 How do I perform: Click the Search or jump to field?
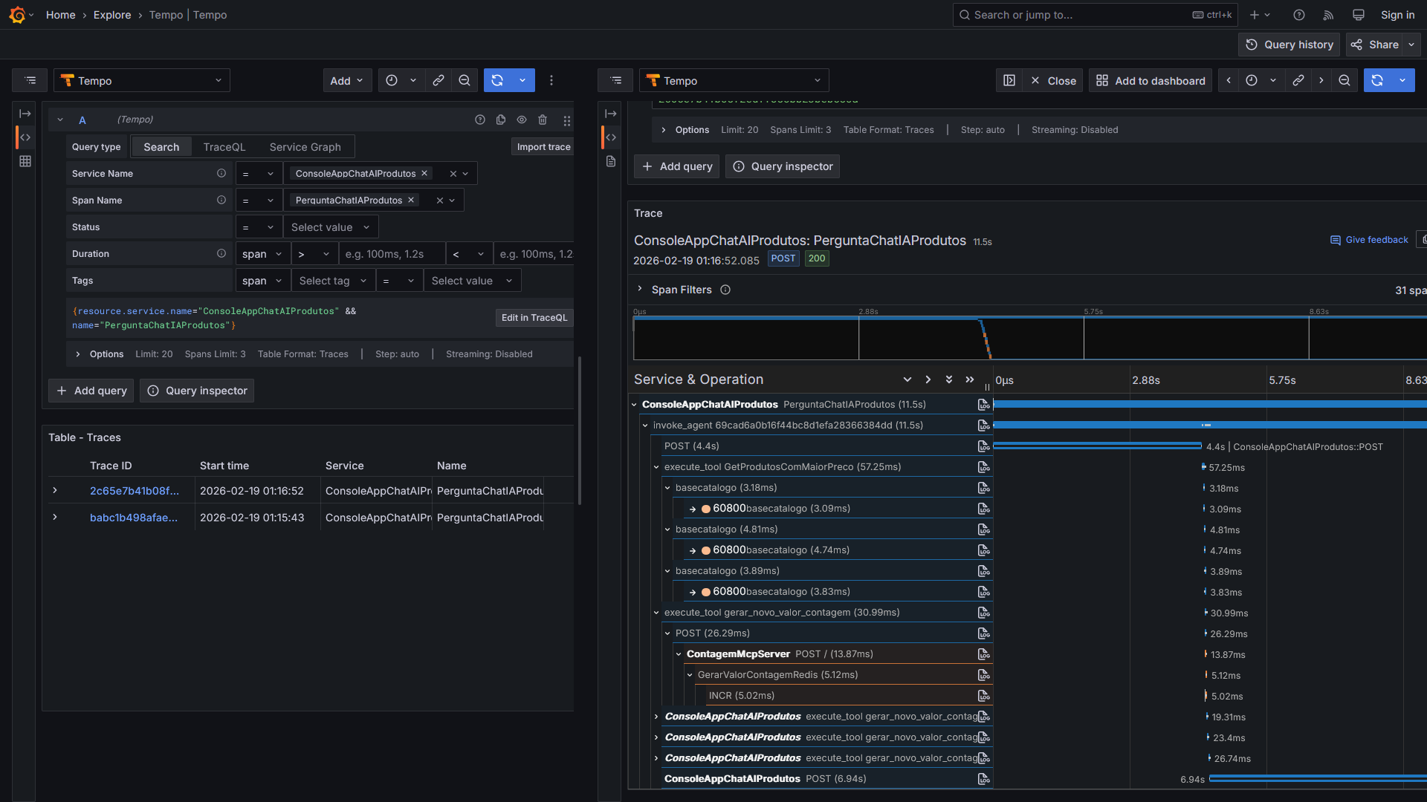click(1096, 15)
